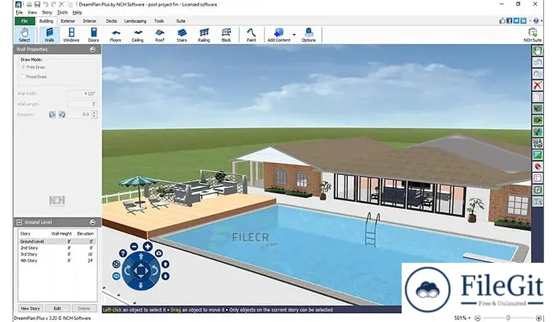The width and height of the screenshot is (556, 322).
Task: Activate the Paint tool
Action: click(x=251, y=35)
